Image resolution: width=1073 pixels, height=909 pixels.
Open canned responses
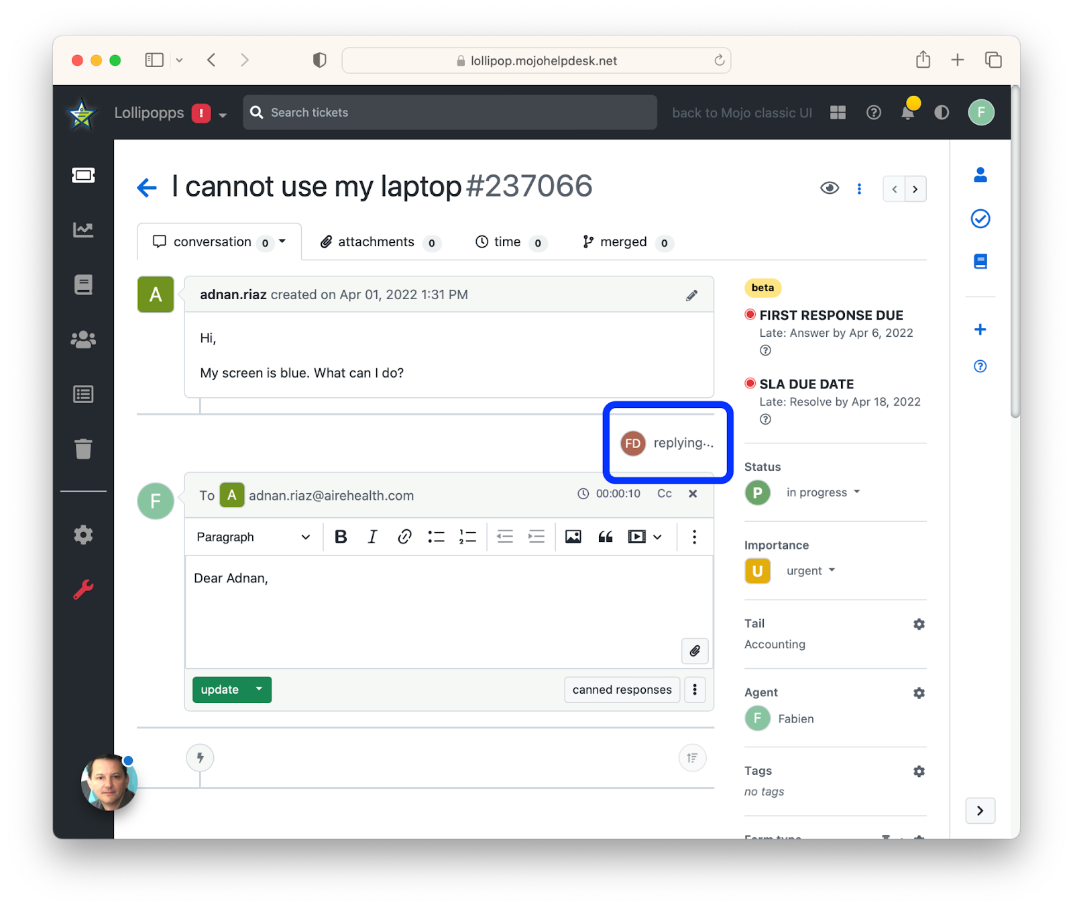click(622, 690)
